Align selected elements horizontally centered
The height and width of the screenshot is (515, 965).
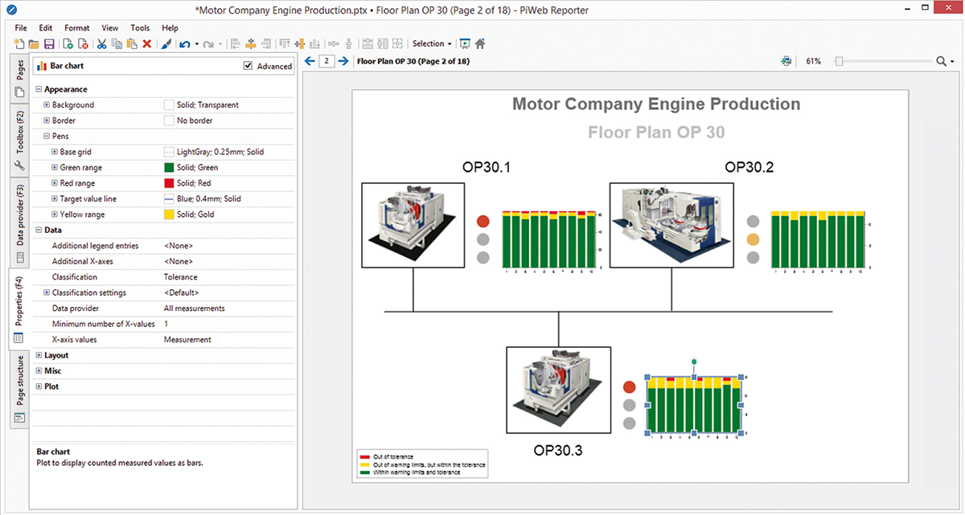click(x=250, y=44)
